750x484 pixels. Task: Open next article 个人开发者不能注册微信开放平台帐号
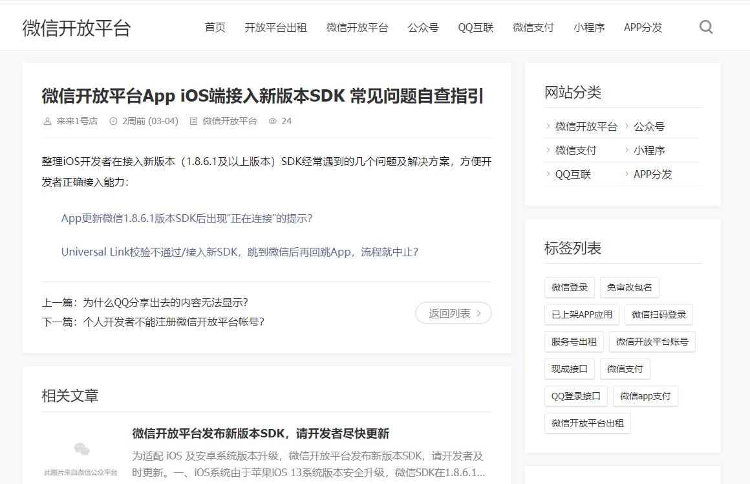point(174,322)
